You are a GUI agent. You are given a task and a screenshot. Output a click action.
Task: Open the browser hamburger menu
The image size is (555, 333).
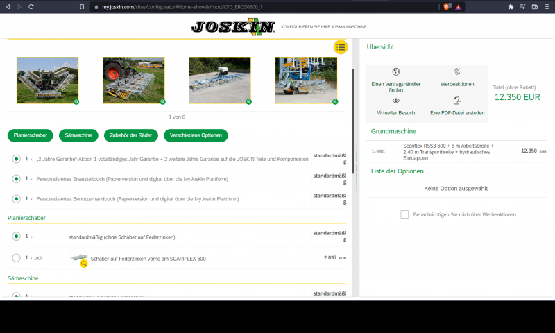coord(547,7)
